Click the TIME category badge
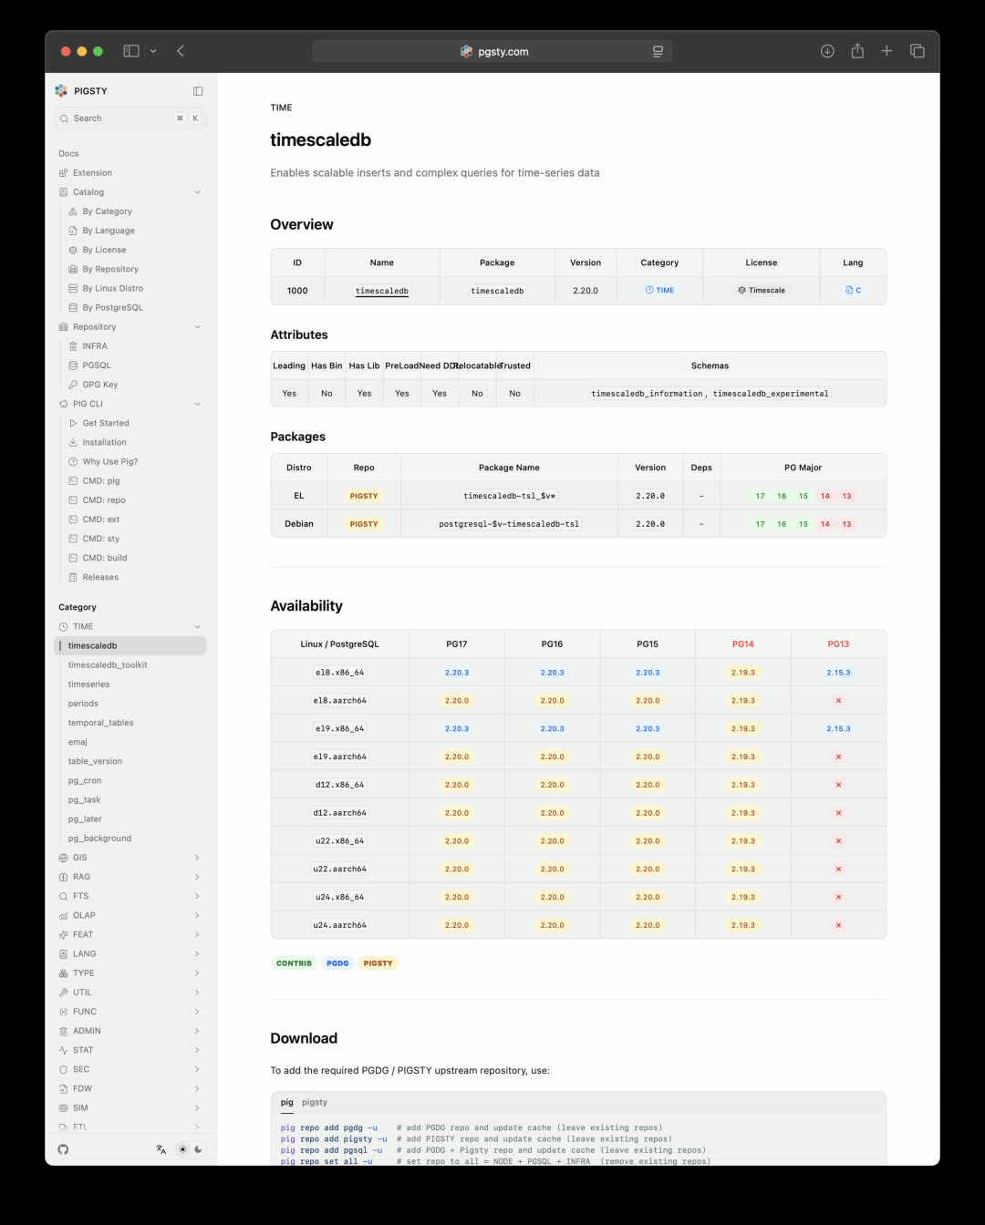The image size is (985, 1225). (659, 291)
